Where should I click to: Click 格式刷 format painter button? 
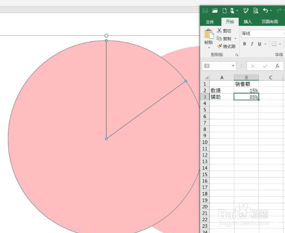226,46
